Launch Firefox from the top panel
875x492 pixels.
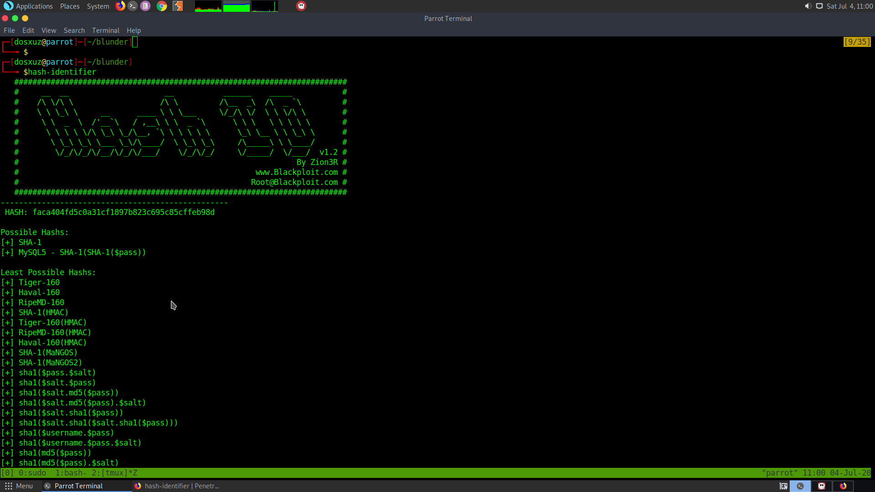click(x=120, y=6)
